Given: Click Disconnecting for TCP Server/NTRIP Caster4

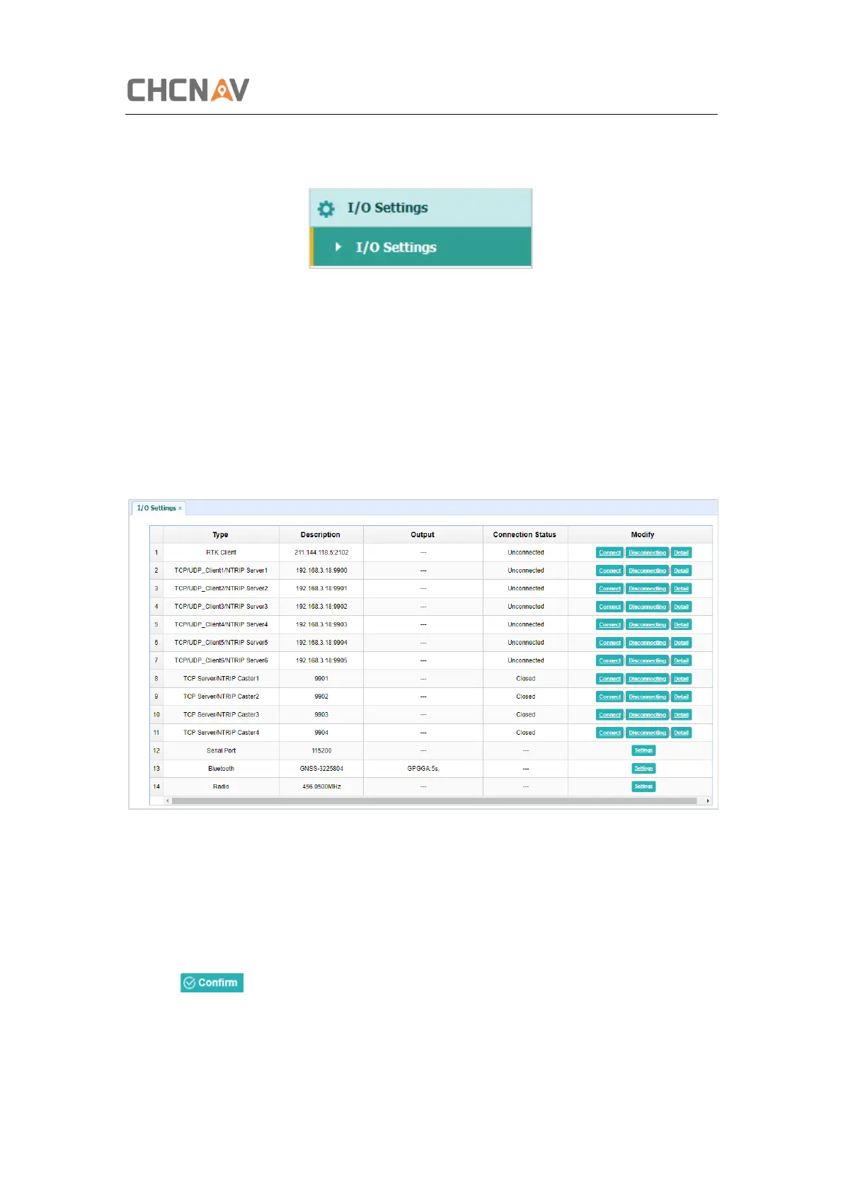Looking at the screenshot, I should [647, 733].
